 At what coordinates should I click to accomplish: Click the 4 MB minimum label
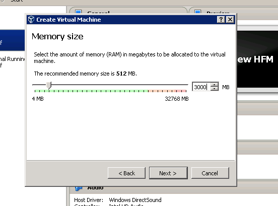[38, 99]
